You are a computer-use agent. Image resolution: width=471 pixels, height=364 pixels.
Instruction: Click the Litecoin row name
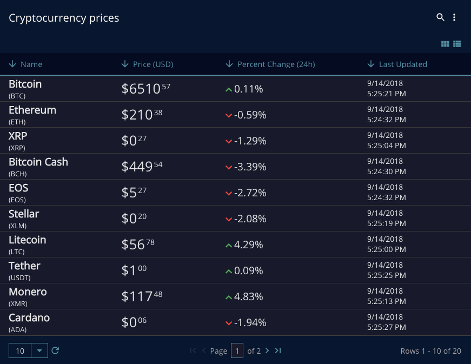tap(27, 240)
